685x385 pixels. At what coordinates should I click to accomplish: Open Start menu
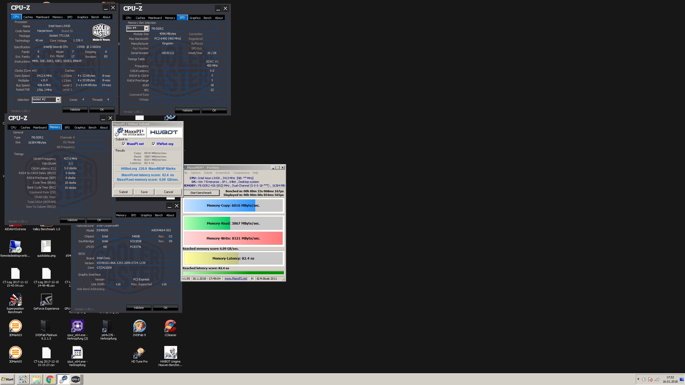click(7, 379)
